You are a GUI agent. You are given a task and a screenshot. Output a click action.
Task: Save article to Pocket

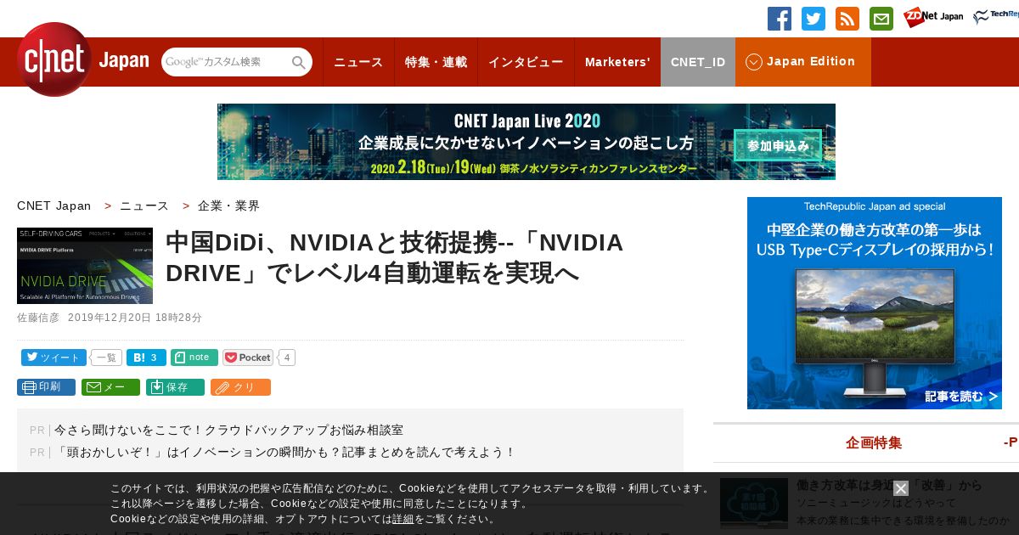tap(247, 358)
